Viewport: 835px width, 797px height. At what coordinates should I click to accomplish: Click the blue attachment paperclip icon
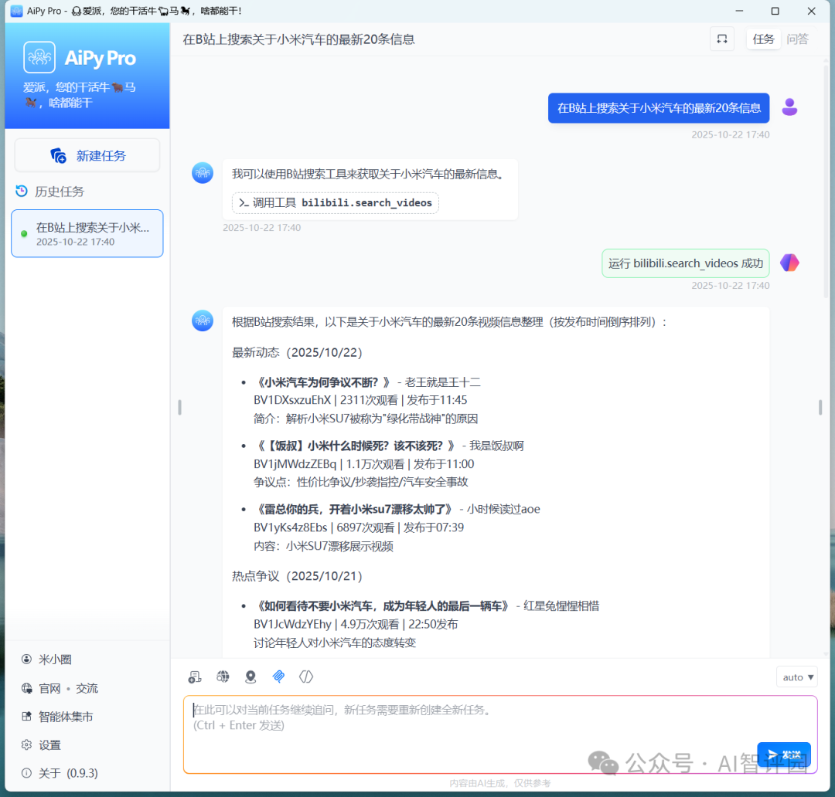pyautogui.click(x=278, y=677)
